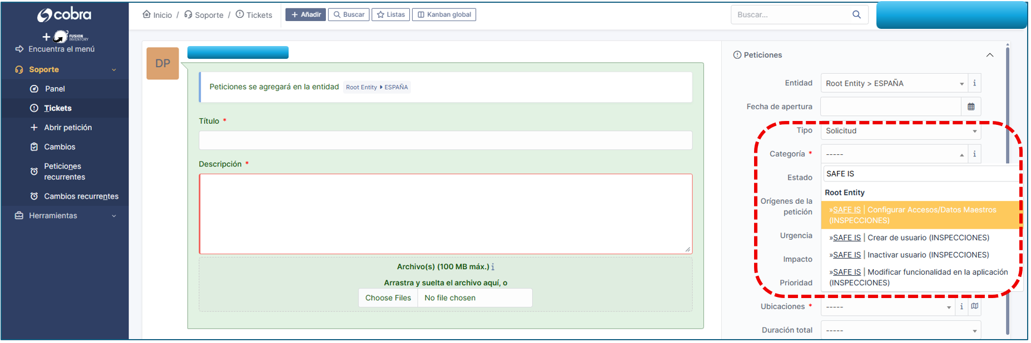Open the Entidad dropdown Root Entity > ESPAÑA
The width and height of the screenshot is (1031, 343).
click(x=894, y=83)
